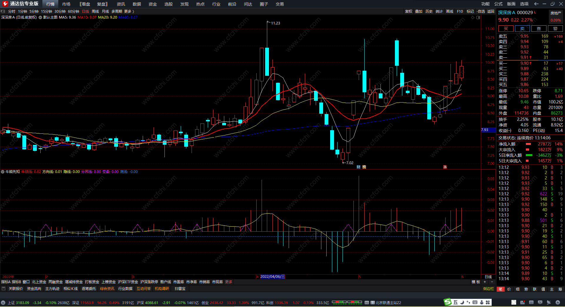
Task: Open the 画线 tools
Action: [x=450, y=11]
